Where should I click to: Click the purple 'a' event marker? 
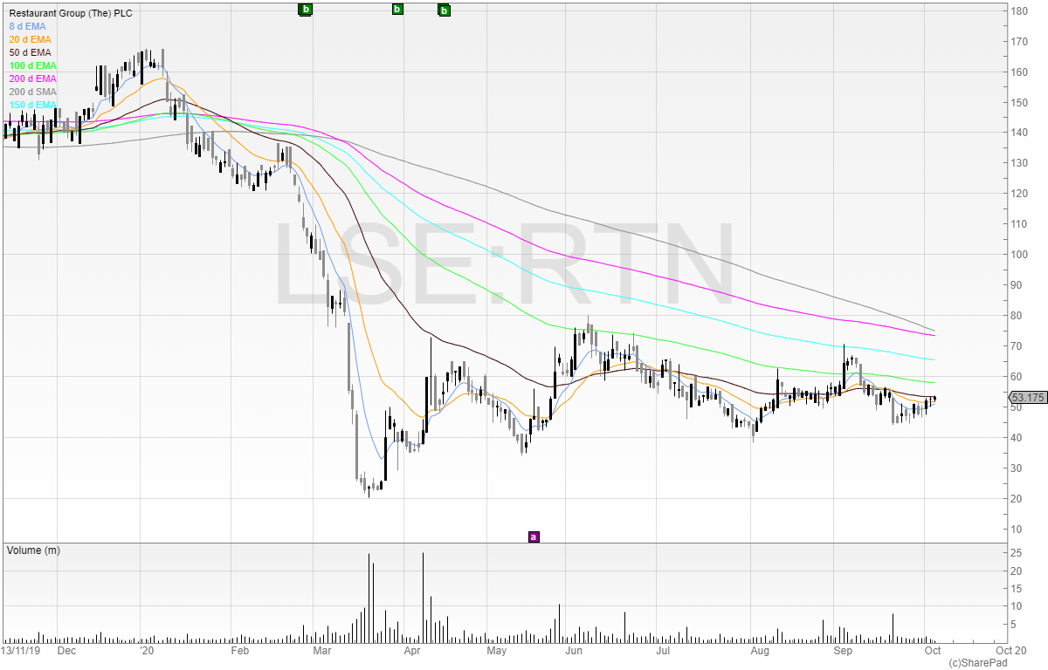[x=534, y=537]
